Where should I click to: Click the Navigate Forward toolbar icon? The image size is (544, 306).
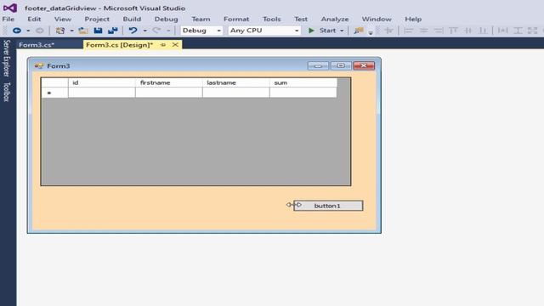pos(40,31)
